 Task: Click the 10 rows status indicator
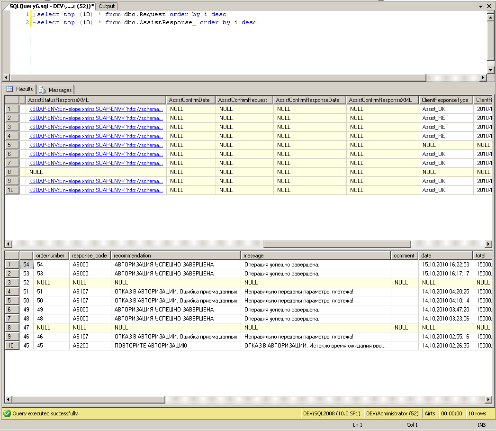click(479, 413)
